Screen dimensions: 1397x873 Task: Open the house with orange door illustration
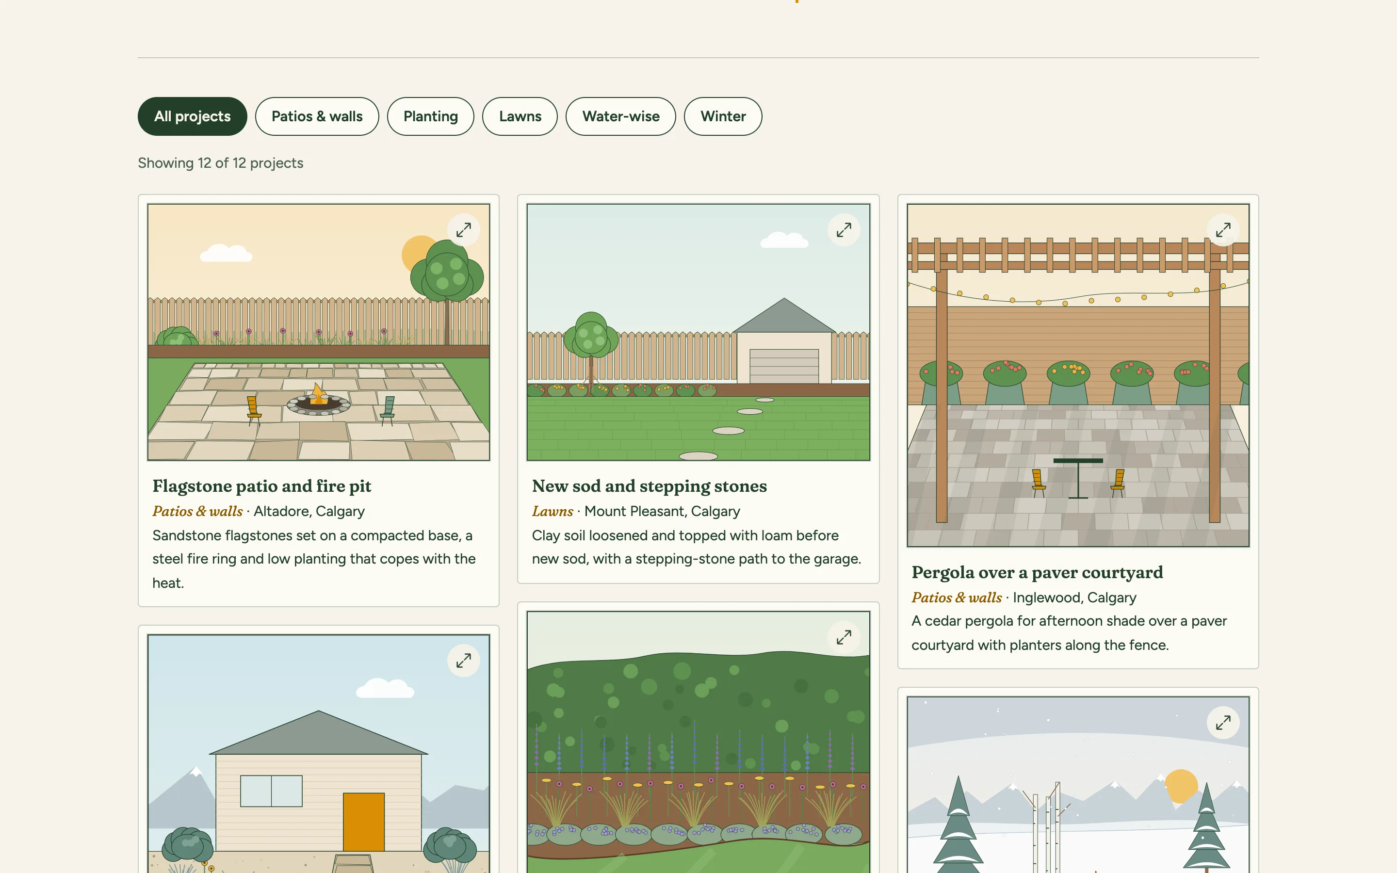point(319,754)
